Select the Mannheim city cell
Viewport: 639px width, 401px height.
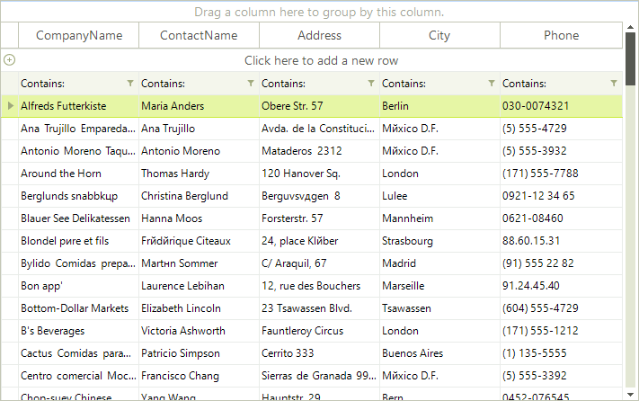[439, 218]
